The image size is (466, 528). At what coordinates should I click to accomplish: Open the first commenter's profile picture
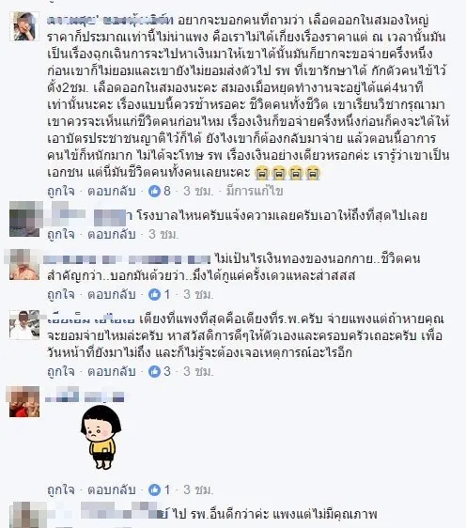[24, 26]
